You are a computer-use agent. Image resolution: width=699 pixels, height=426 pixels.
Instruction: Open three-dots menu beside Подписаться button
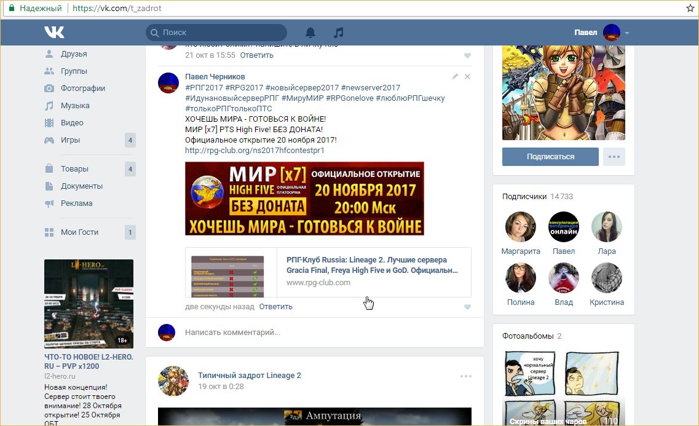click(614, 157)
